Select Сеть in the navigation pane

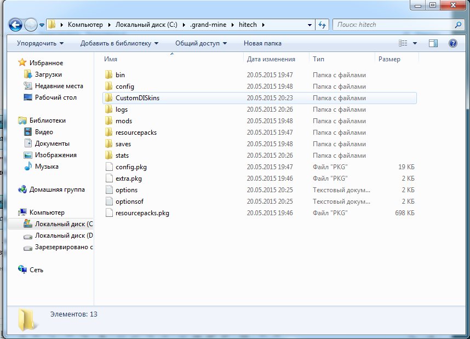[31, 270]
